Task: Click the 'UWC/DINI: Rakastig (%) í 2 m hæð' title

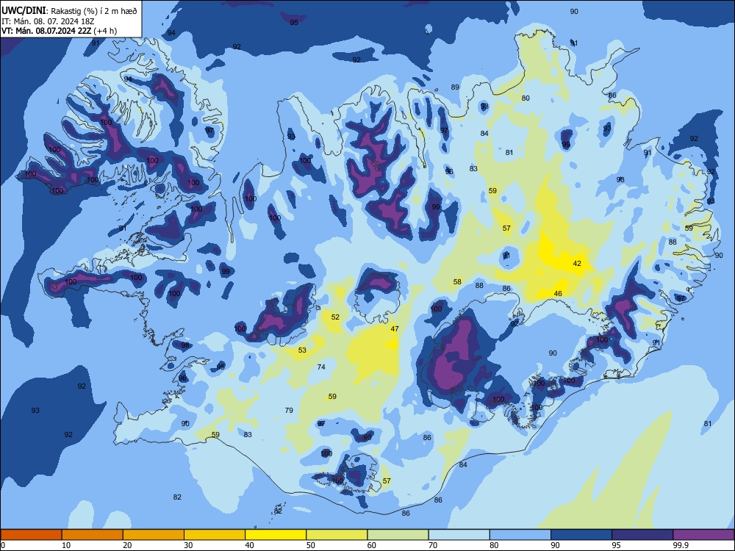Action: coord(69,11)
